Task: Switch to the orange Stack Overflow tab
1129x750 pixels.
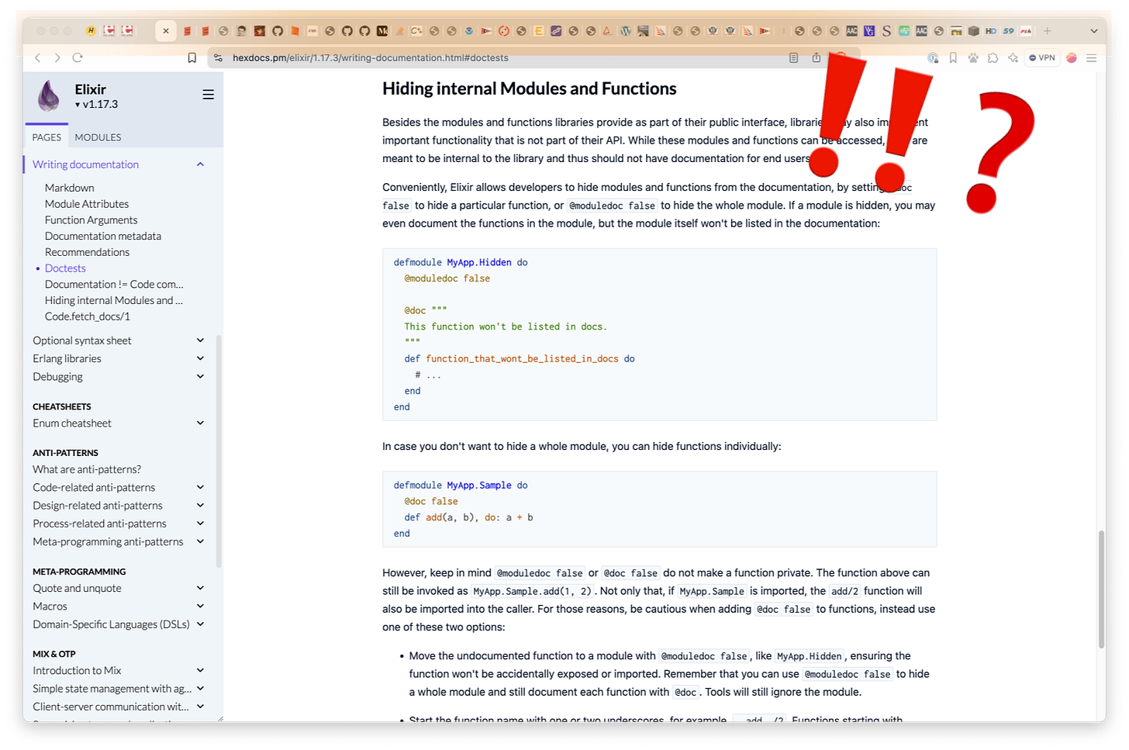Action: (x=399, y=31)
